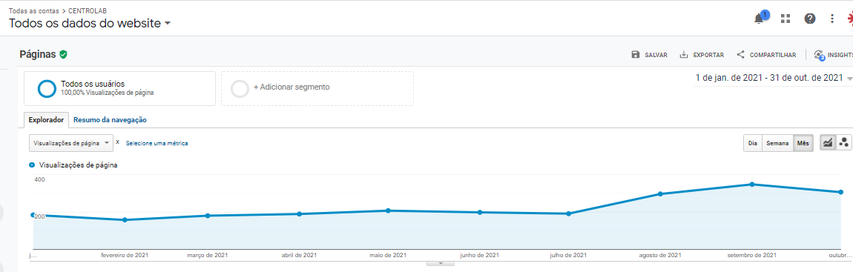Click Selecione uma métrica link
Screen dimensions: 853x272
(157, 143)
